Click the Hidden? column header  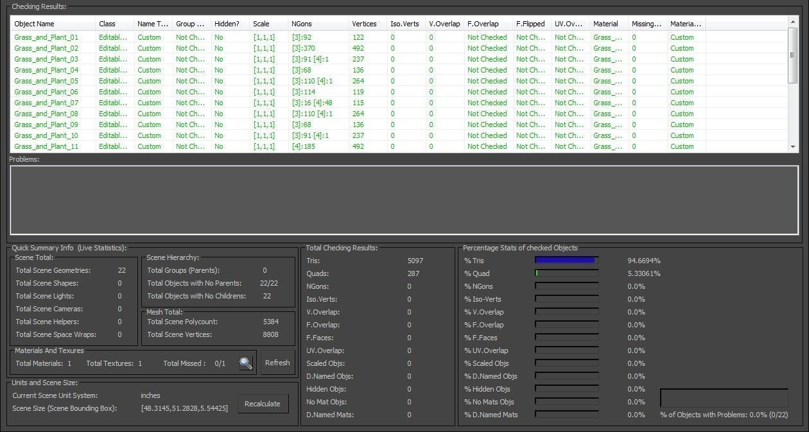231,24
